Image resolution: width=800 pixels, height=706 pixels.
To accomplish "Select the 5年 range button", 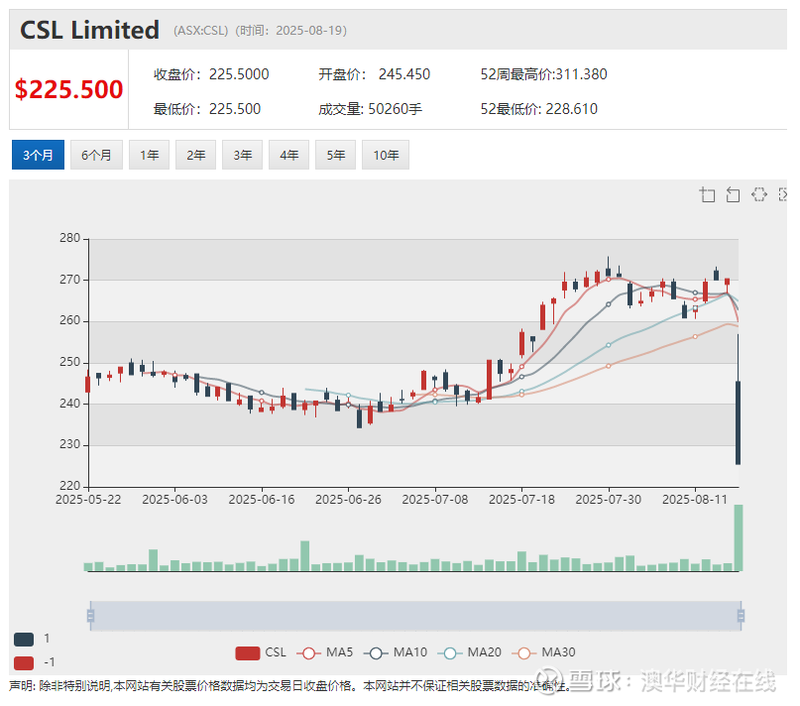I will (335, 155).
